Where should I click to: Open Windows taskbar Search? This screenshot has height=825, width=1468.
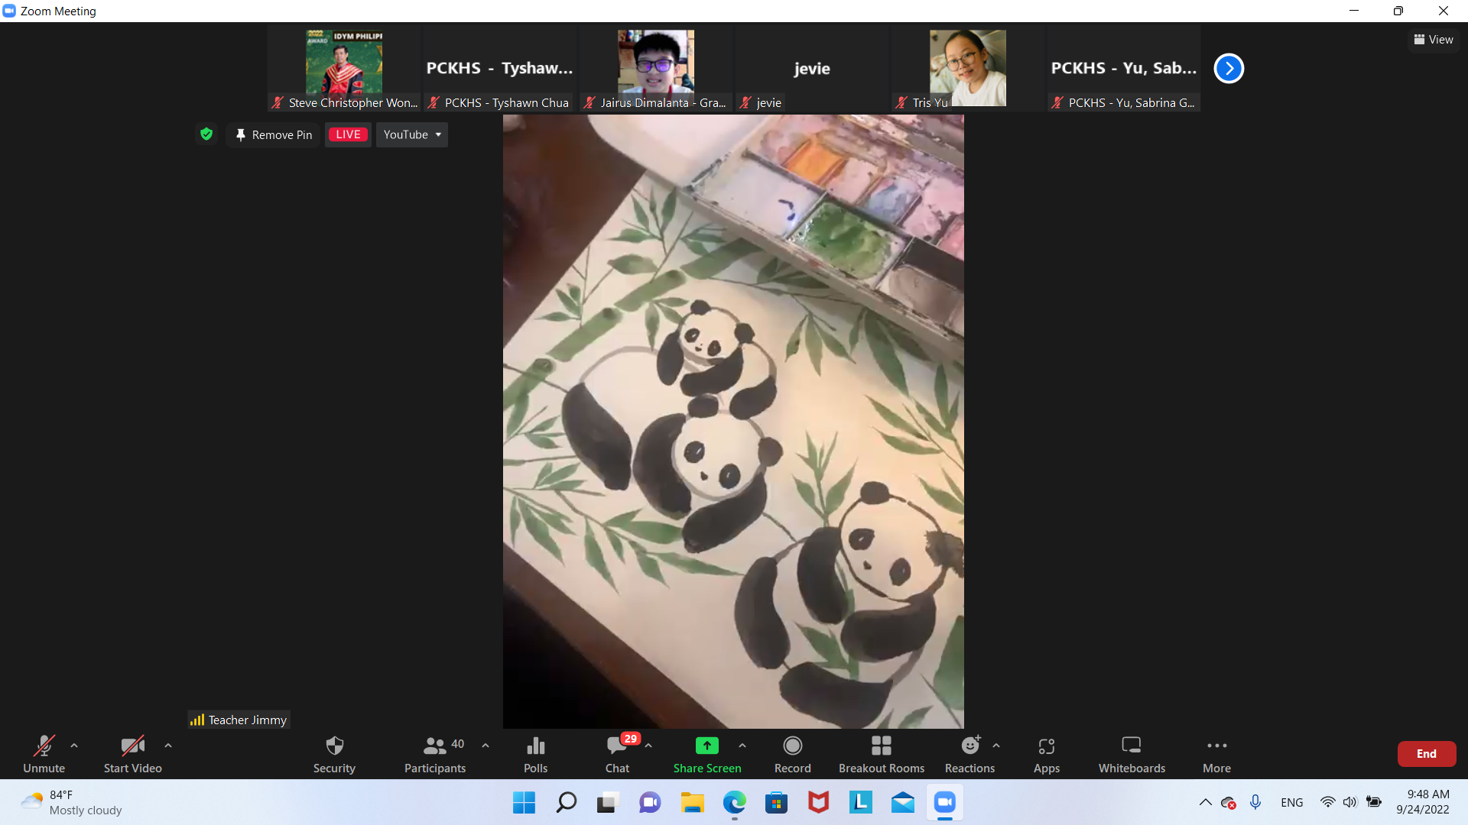[x=566, y=802]
